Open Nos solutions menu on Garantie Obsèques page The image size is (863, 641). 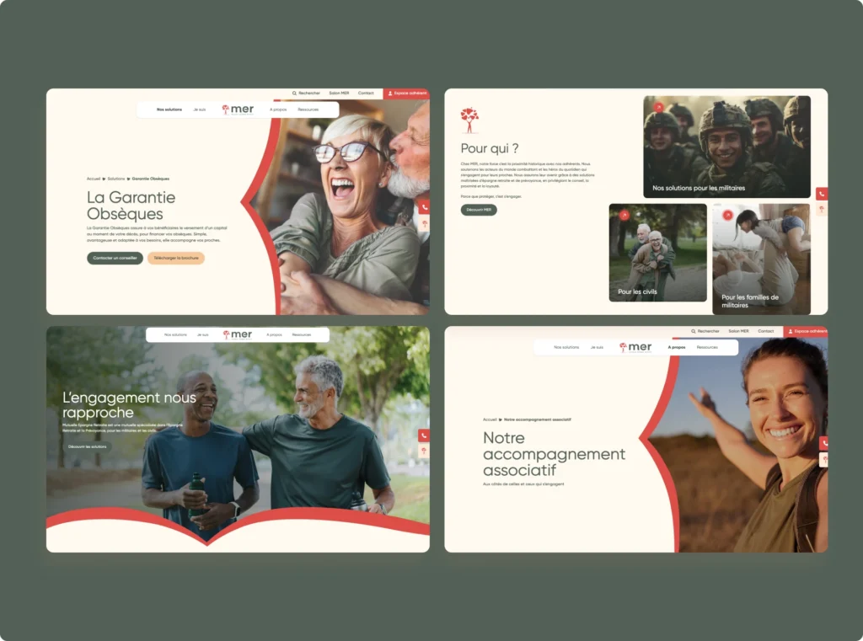(169, 110)
